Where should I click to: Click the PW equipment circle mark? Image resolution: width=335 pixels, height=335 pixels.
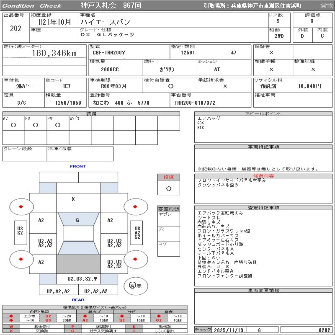point(57,125)
